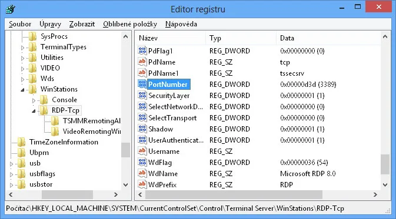Click the data value Microsoft RDP 8.0
Viewport: 396px width, 219px height.
(308, 174)
